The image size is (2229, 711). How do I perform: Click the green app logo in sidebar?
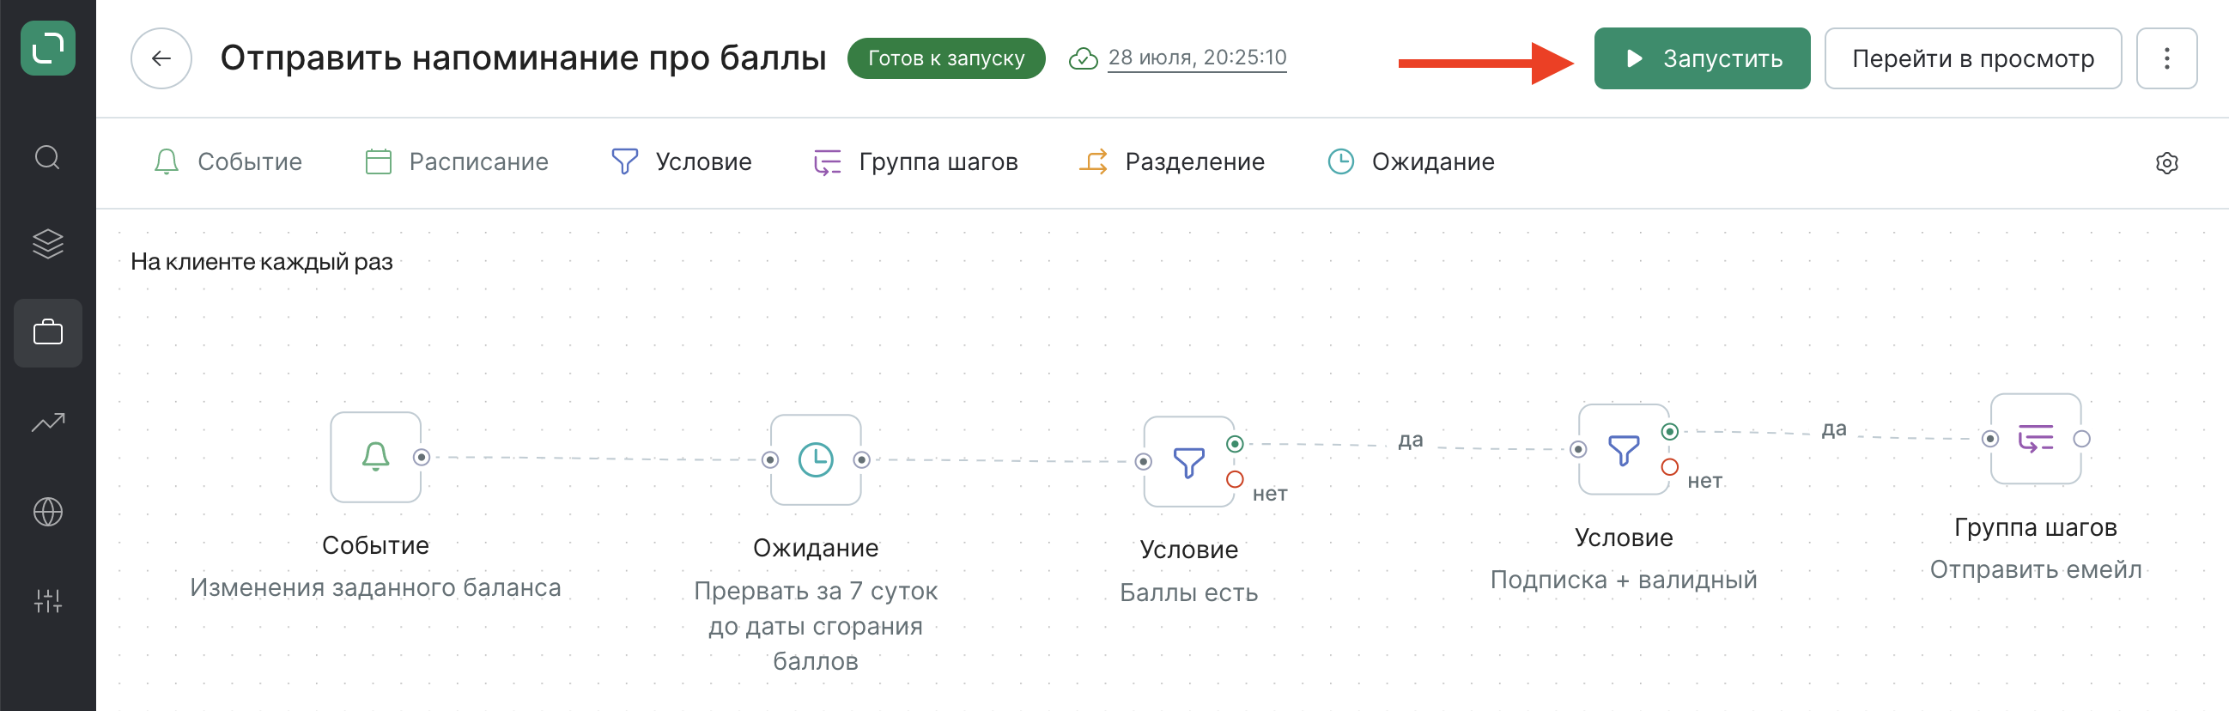coord(47,47)
